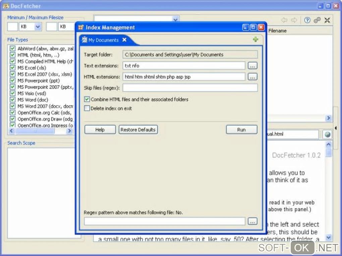
Task: Uncheck MS Compiled HTML Help file type
Action: coord(13,61)
